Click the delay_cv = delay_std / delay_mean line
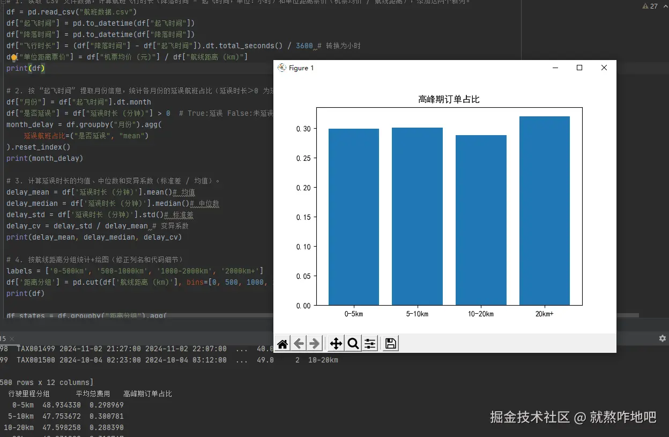This screenshot has height=437, width=669. pos(98,226)
